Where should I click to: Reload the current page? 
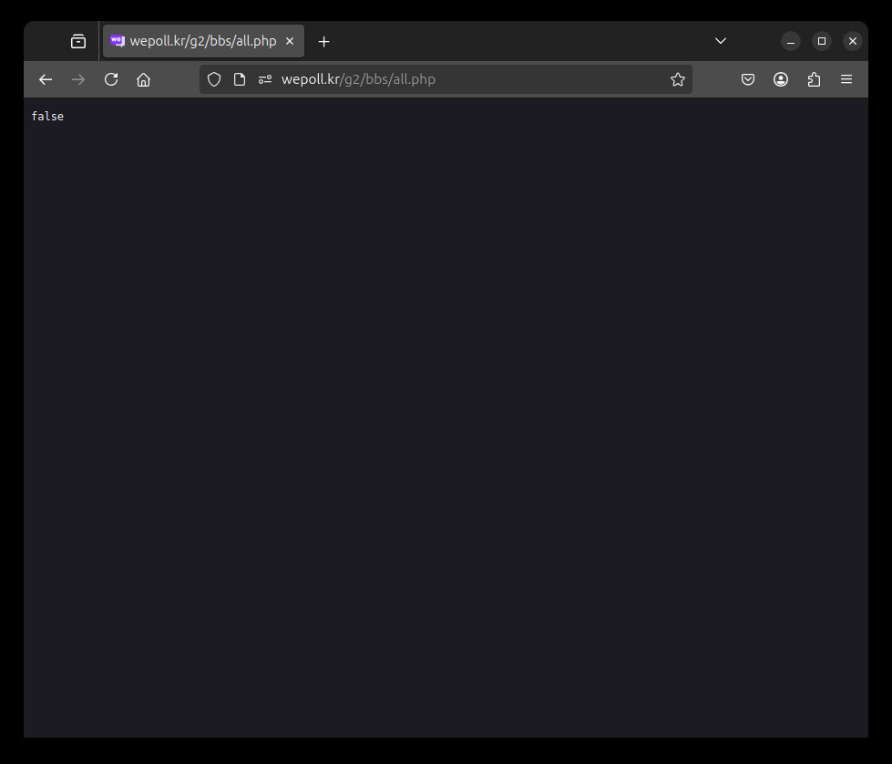tap(111, 79)
